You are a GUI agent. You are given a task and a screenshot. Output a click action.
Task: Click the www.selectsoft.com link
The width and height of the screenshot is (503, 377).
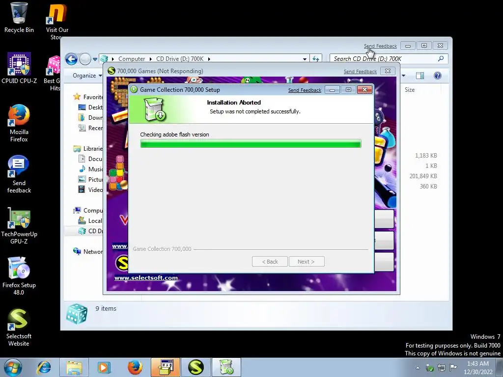[146, 278]
